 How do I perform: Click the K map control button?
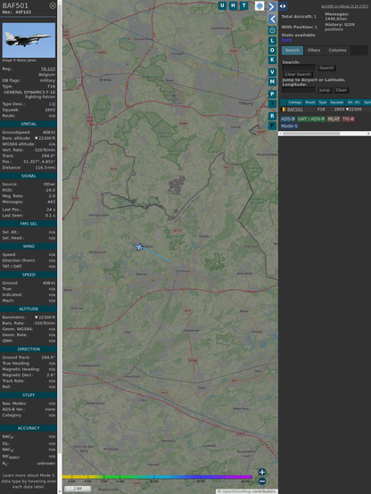click(272, 60)
